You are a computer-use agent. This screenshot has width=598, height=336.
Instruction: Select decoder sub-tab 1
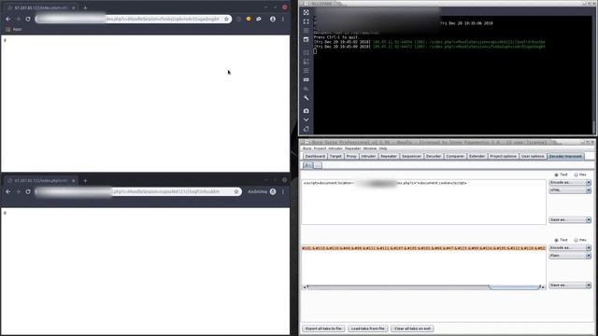[308, 165]
